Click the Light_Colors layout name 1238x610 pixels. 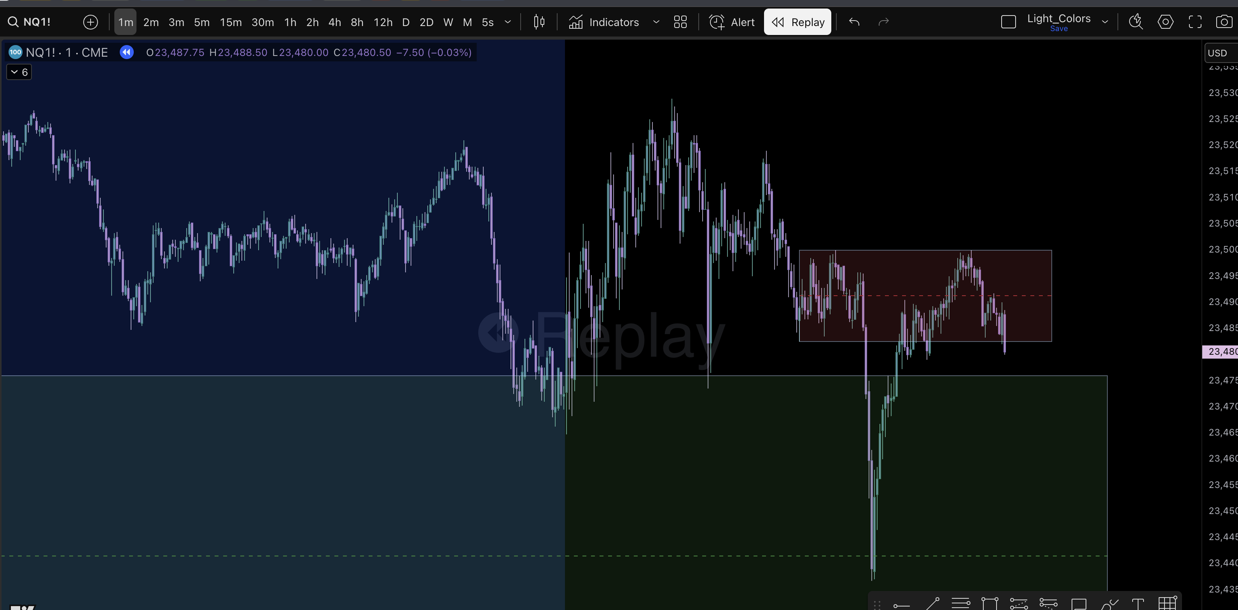point(1059,18)
